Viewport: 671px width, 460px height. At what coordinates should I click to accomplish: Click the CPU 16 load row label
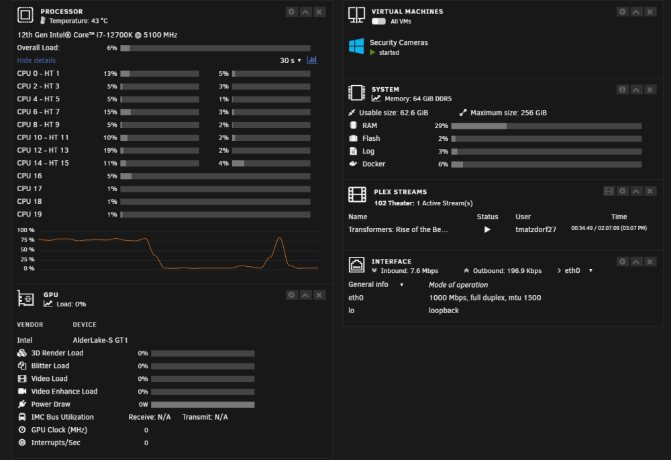pos(30,176)
